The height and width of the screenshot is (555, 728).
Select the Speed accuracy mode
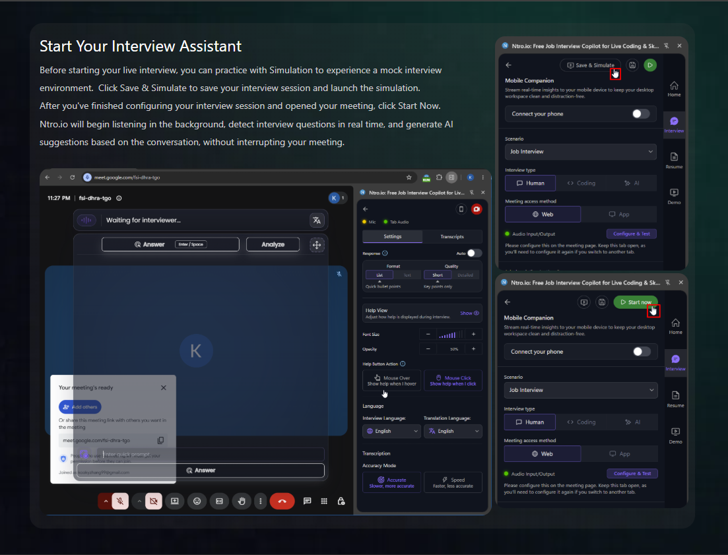click(x=453, y=482)
